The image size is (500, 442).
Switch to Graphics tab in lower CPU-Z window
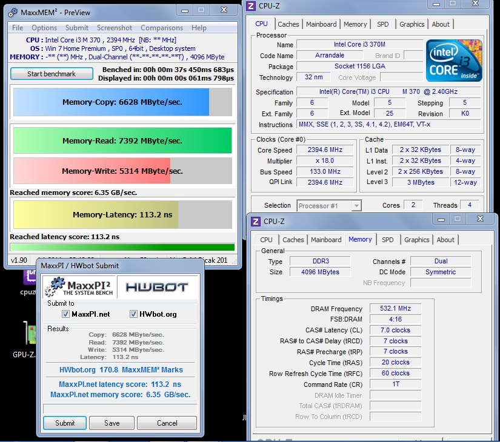(417, 240)
